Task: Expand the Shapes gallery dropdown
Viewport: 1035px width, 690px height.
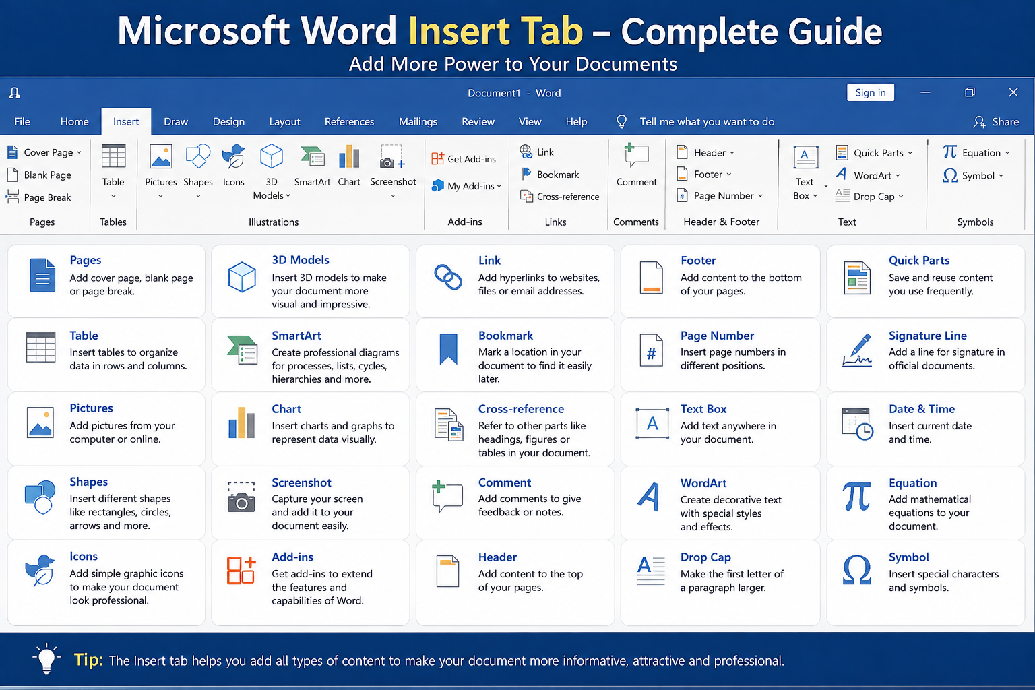Action: (198, 197)
